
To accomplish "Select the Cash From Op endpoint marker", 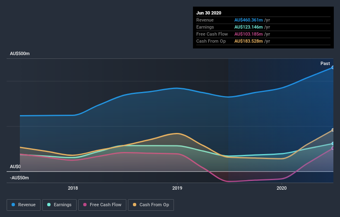I will tap(333, 130).
